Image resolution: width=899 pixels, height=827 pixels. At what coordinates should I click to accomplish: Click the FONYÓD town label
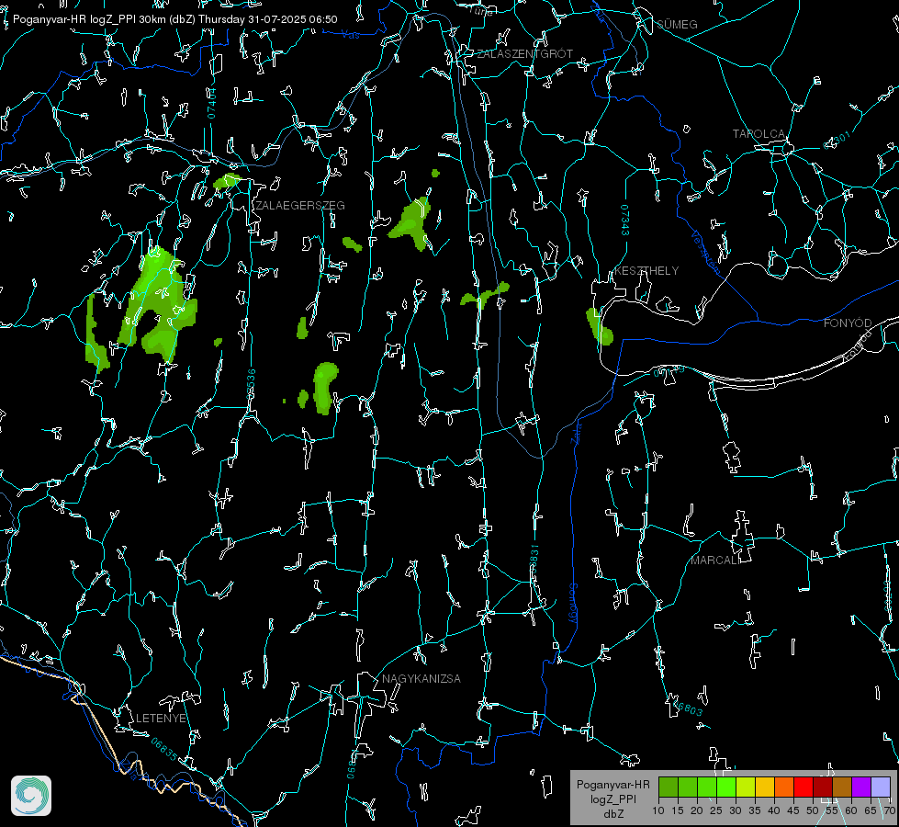point(848,323)
